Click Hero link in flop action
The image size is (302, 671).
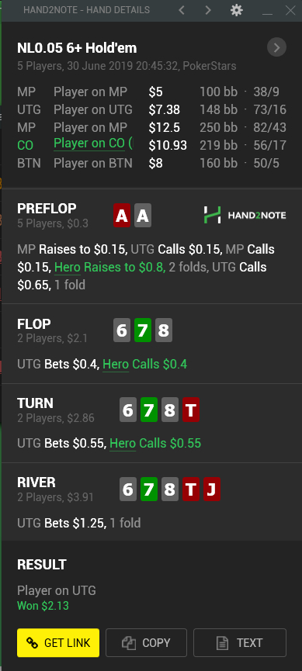click(x=116, y=365)
